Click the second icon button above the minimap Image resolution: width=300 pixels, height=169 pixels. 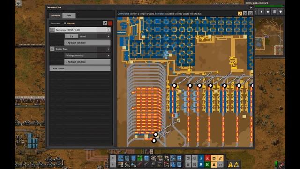tap(262, 12)
